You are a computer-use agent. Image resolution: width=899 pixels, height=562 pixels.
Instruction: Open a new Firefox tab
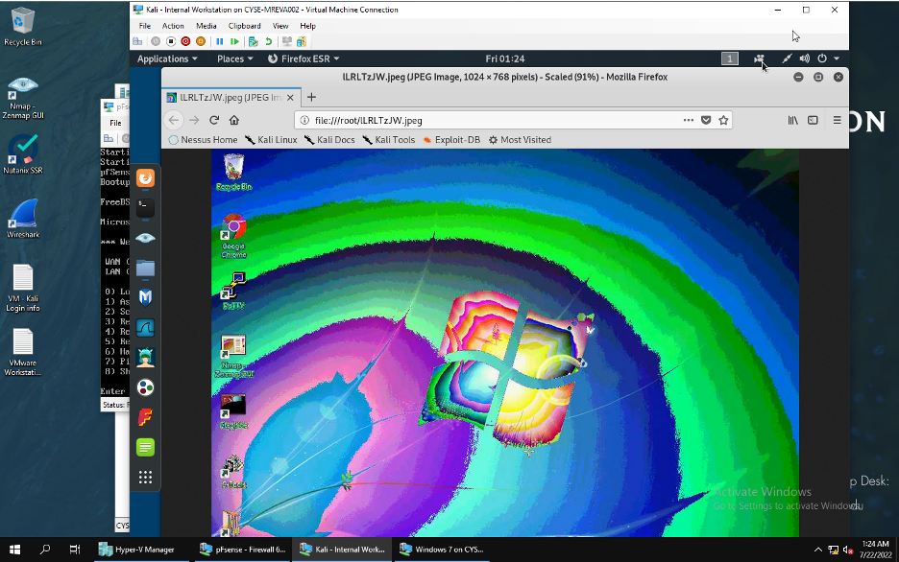click(x=311, y=97)
